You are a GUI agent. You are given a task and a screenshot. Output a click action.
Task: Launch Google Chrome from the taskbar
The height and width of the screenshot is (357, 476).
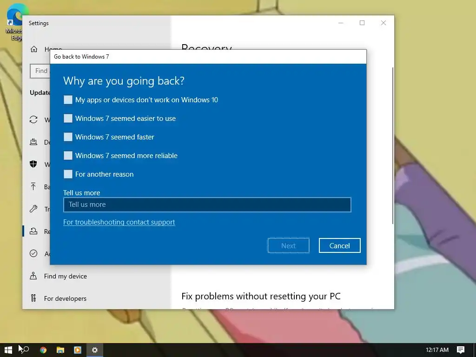[x=43, y=350]
